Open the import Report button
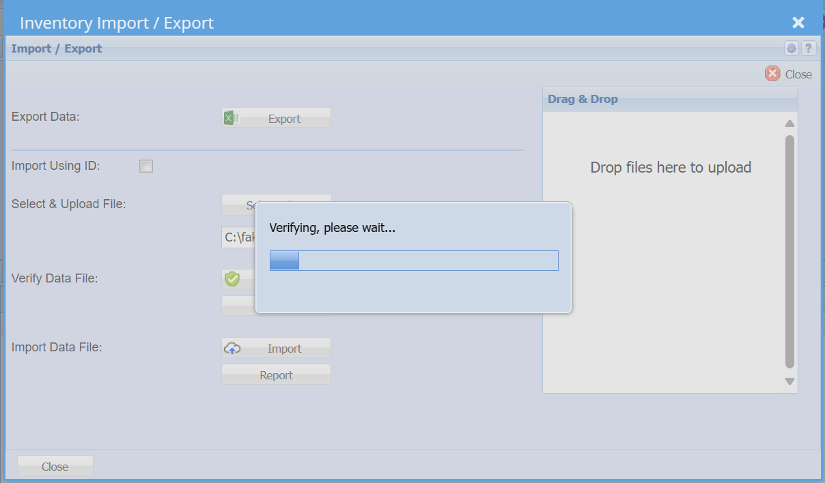 (x=276, y=375)
